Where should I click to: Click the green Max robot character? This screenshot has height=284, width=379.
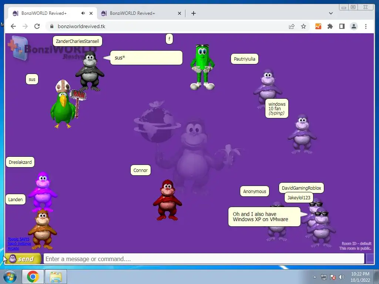point(202,67)
